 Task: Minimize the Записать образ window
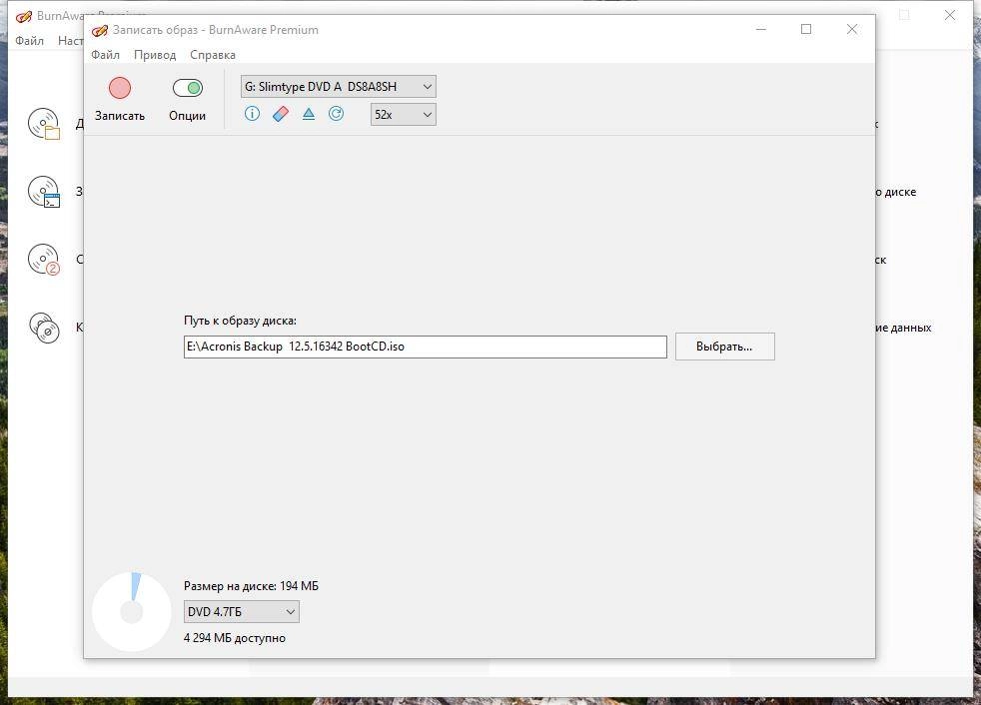point(761,29)
